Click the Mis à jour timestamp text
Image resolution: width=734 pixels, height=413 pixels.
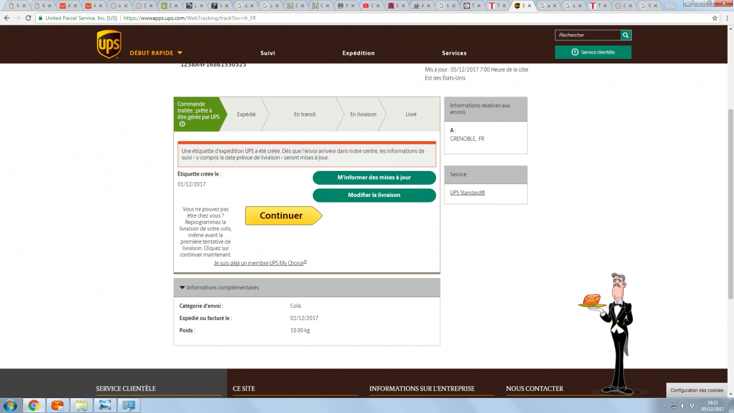pyautogui.click(x=476, y=74)
